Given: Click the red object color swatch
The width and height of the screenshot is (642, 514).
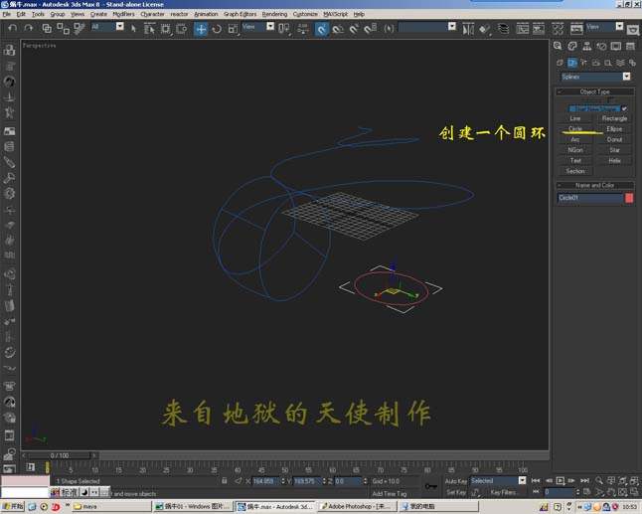Looking at the screenshot, I should click(x=629, y=198).
